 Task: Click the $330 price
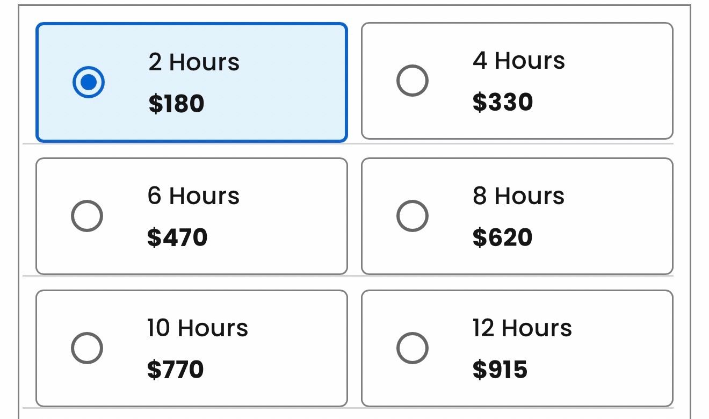[502, 102]
